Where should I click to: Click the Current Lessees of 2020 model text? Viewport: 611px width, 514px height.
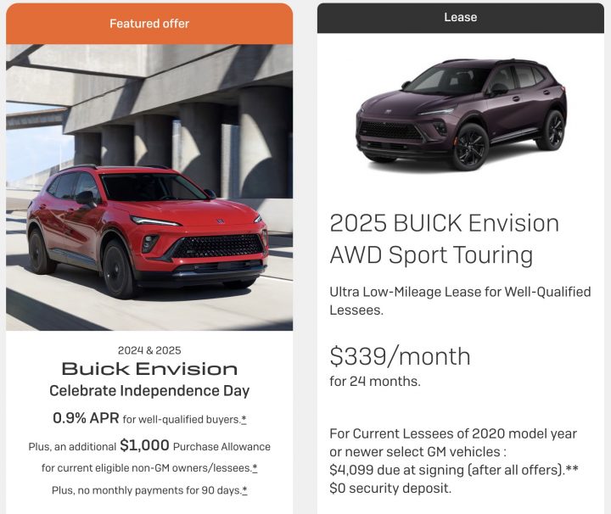[453, 443]
